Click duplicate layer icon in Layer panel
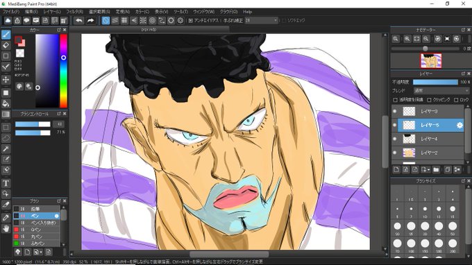 (448, 170)
